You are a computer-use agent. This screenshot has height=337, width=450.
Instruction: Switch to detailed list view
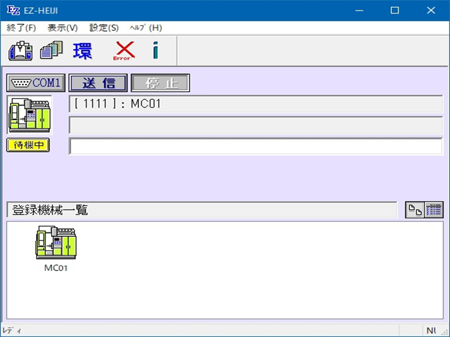point(434,210)
